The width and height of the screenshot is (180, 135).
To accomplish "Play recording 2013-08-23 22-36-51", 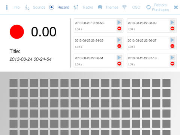I will coord(119,58).
